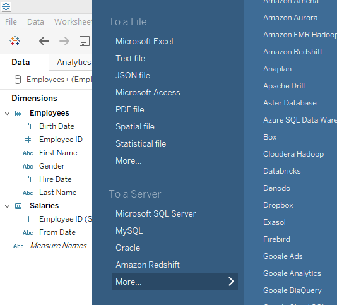Viewport: 337px width, 305px height.
Task: Select Aster Database connector
Action: point(290,103)
